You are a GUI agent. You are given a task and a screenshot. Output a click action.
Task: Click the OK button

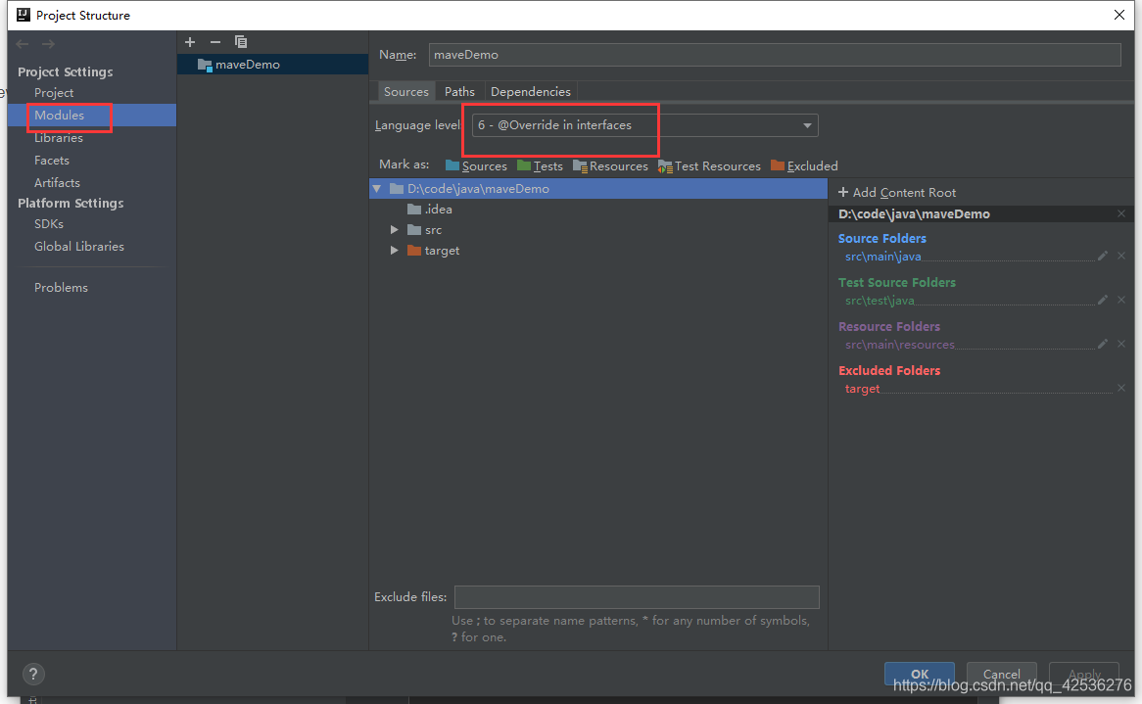(919, 674)
